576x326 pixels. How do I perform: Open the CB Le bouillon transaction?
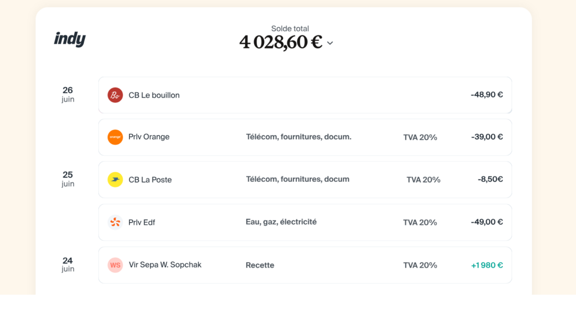154,95
